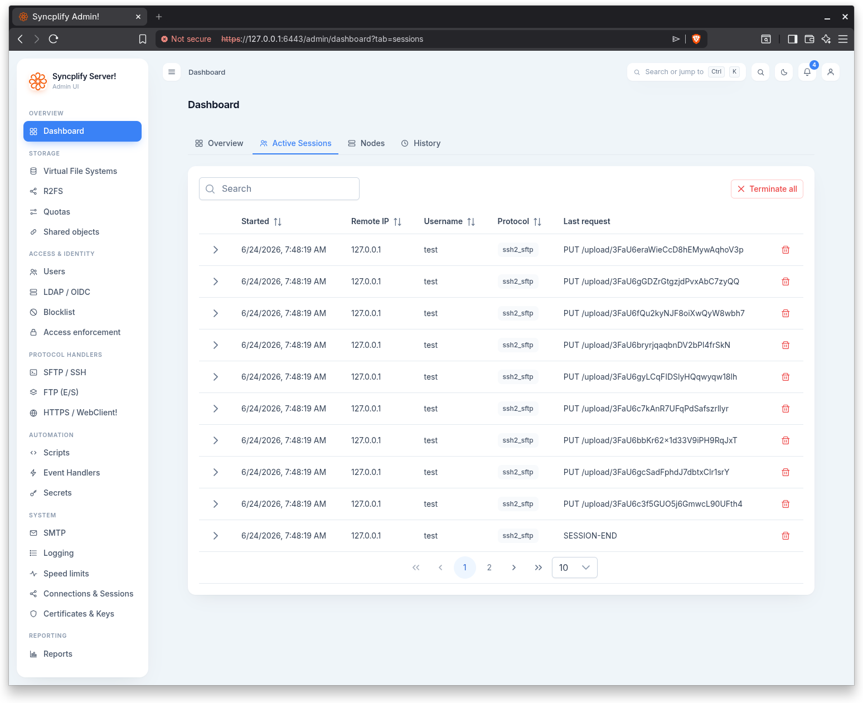Click the Terminate all button
The width and height of the screenshot is (863, 703).
click(x=767, y=189)
